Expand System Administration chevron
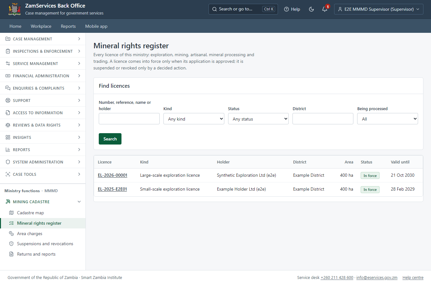 click(x=79, y=162)
